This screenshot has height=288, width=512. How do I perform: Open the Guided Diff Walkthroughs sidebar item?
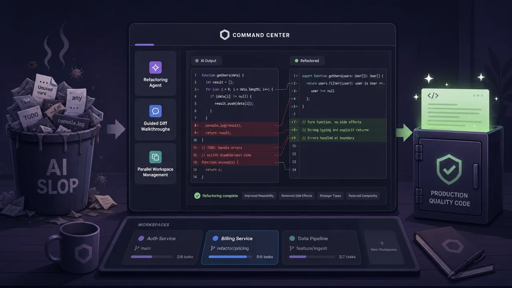pyautogui.click(x=155, y=119)
